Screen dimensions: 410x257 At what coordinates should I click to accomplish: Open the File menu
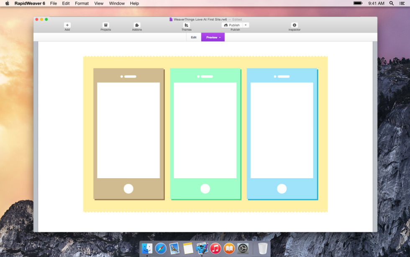tap(54, 3)
